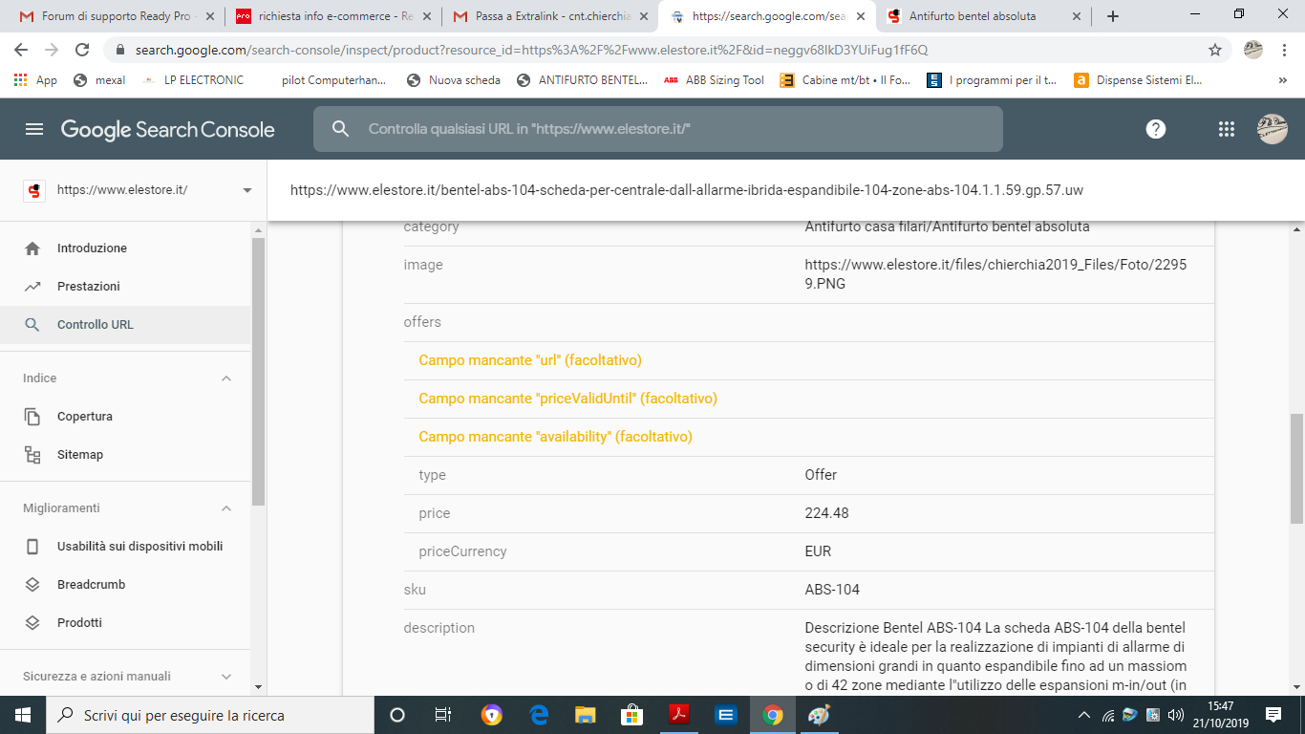Open Cortana circle on the taskbar

click(397, 715)
